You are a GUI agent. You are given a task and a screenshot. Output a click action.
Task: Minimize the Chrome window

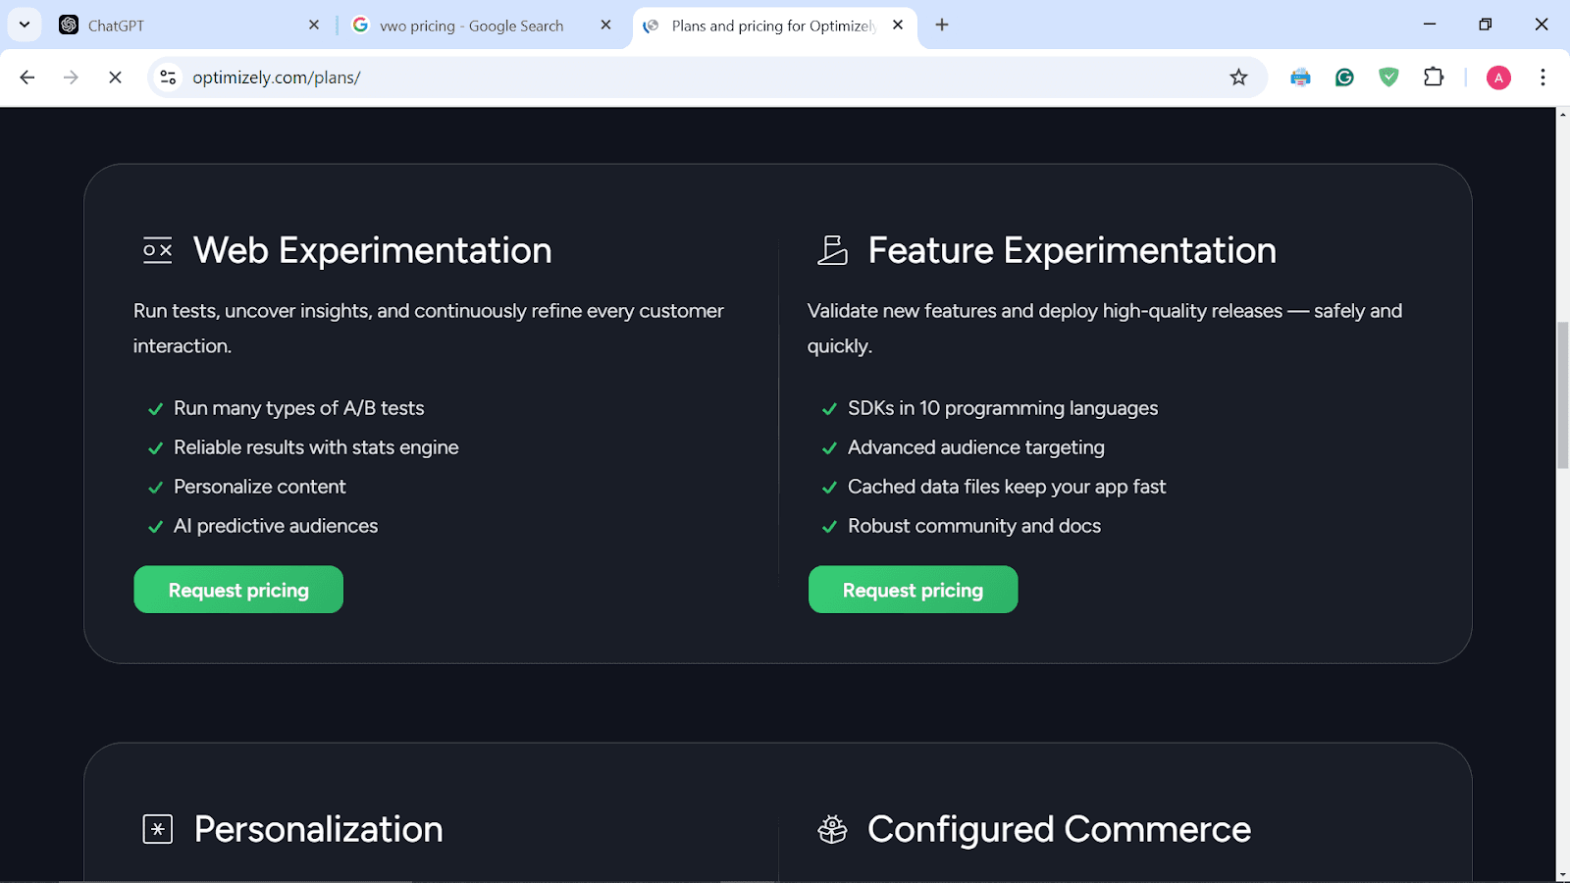click(1430, 25)
